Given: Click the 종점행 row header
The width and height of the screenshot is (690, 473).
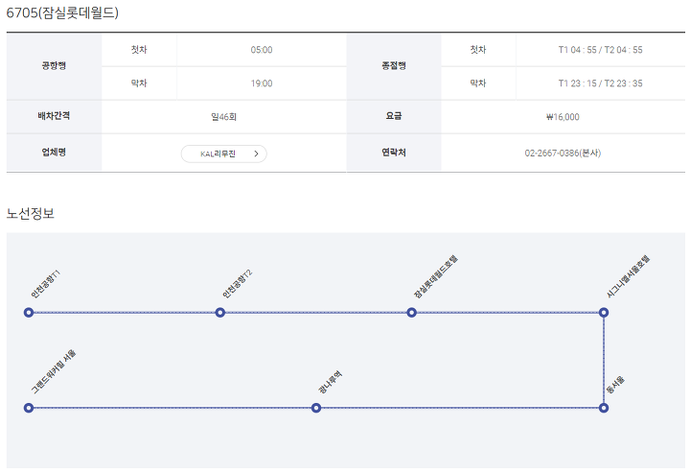Looking at the screenshot, I should click(394, 65).
